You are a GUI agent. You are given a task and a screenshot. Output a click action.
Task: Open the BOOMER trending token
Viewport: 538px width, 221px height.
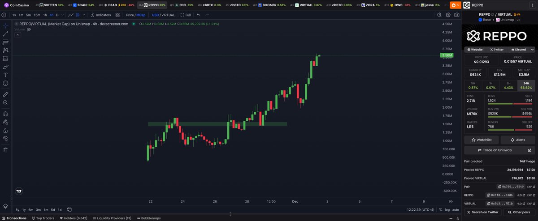(269, 5)
